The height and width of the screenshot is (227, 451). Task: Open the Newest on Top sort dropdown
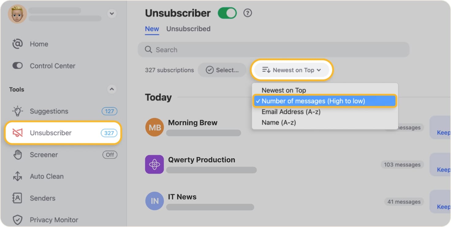coord(291,70)
